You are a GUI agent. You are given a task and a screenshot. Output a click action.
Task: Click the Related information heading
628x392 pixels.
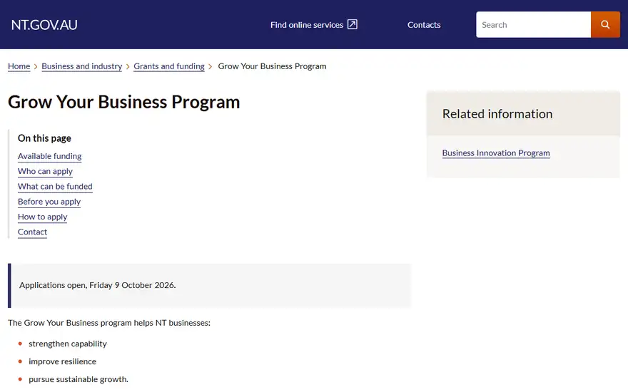tap(497, 114)
